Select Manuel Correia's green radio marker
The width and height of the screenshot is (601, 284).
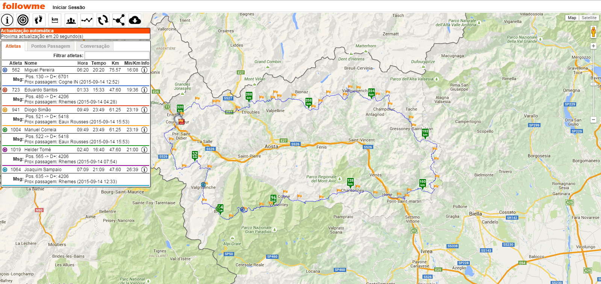tap(5, 130)
